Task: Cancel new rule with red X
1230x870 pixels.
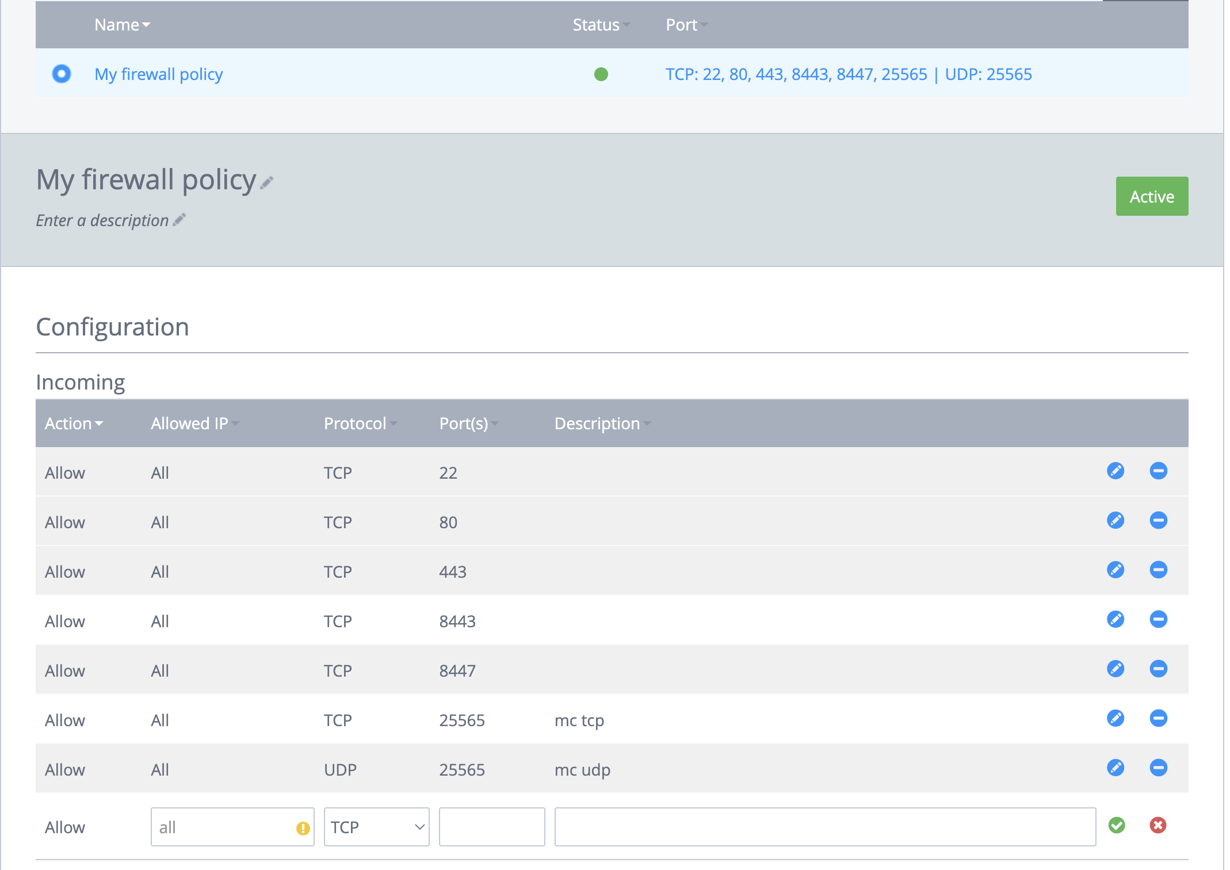Action: (x=1158, y=826)
